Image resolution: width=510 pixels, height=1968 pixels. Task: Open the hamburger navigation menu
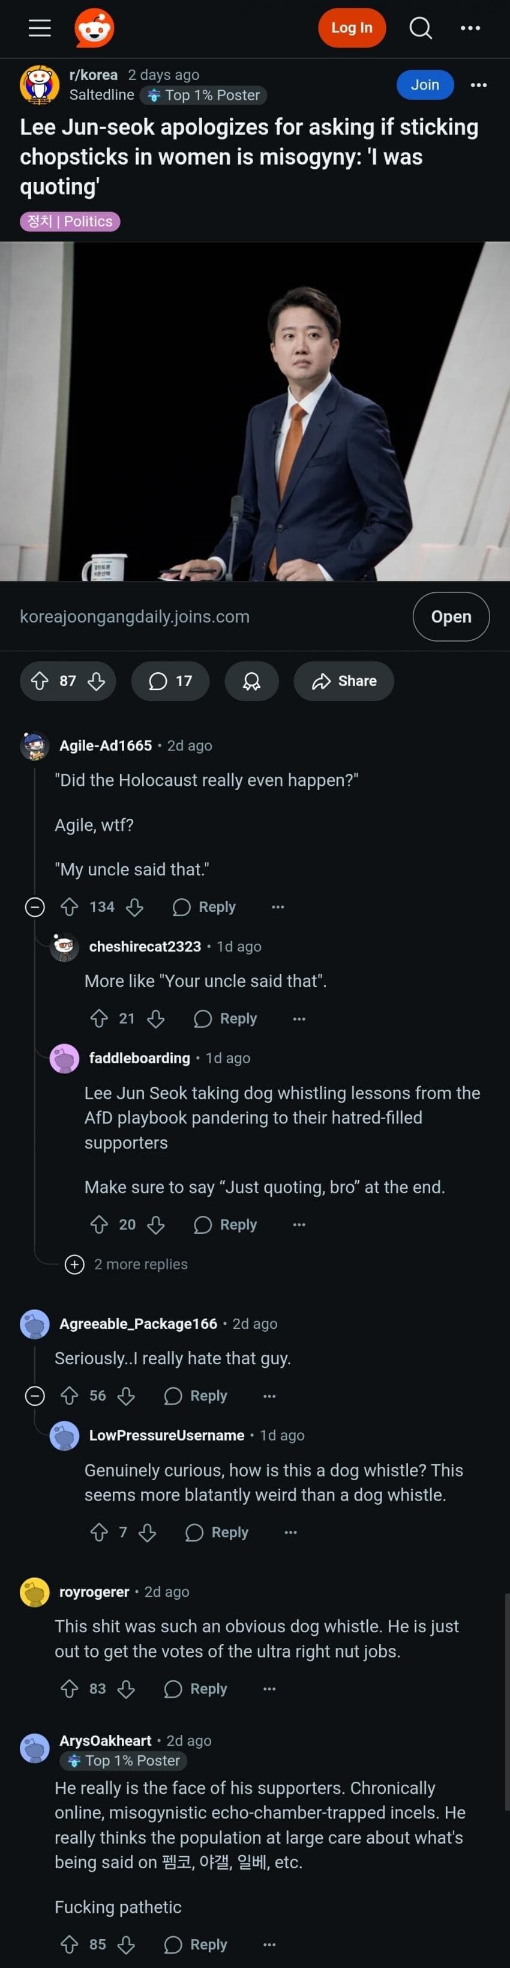40,28
